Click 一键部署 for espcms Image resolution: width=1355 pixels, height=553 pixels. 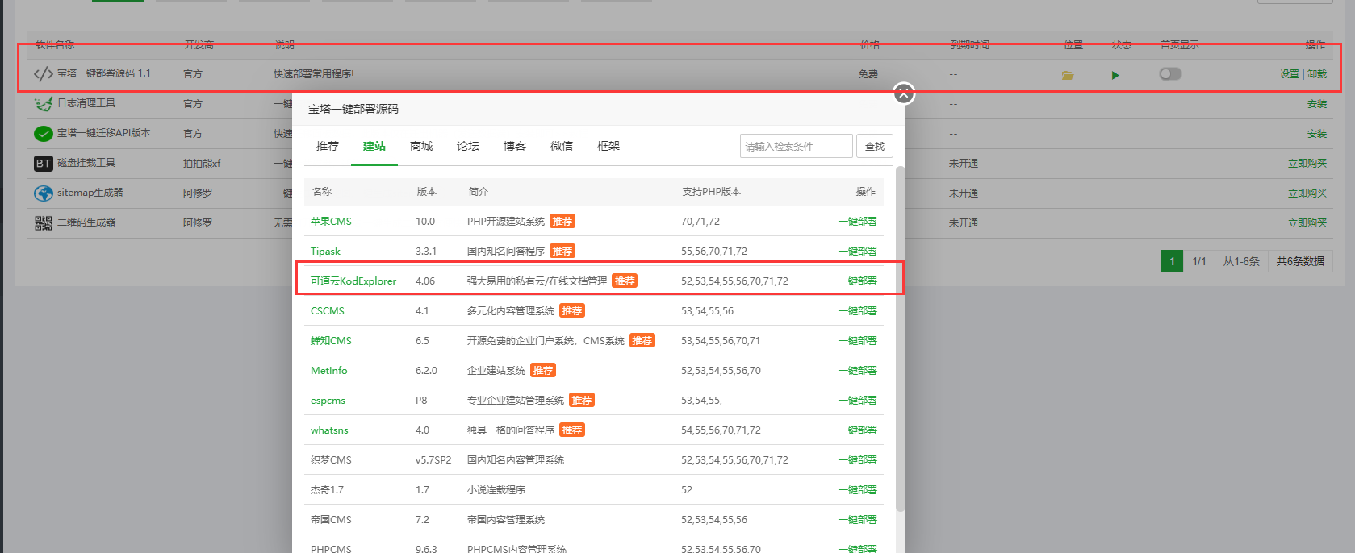tap(858, 401)
